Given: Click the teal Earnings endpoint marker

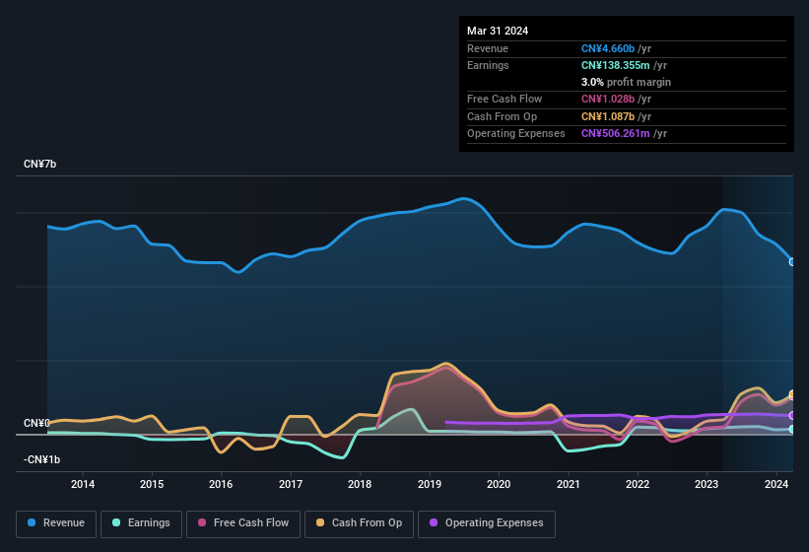Looking at the screenshot, I should pyautogui.click(x=792, y=429).
